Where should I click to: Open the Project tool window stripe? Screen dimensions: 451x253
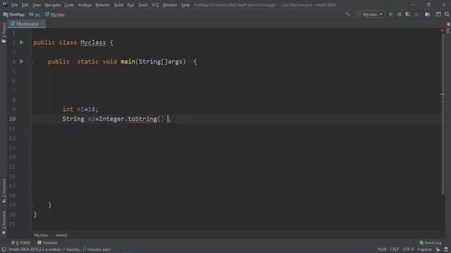click(4, 33)
